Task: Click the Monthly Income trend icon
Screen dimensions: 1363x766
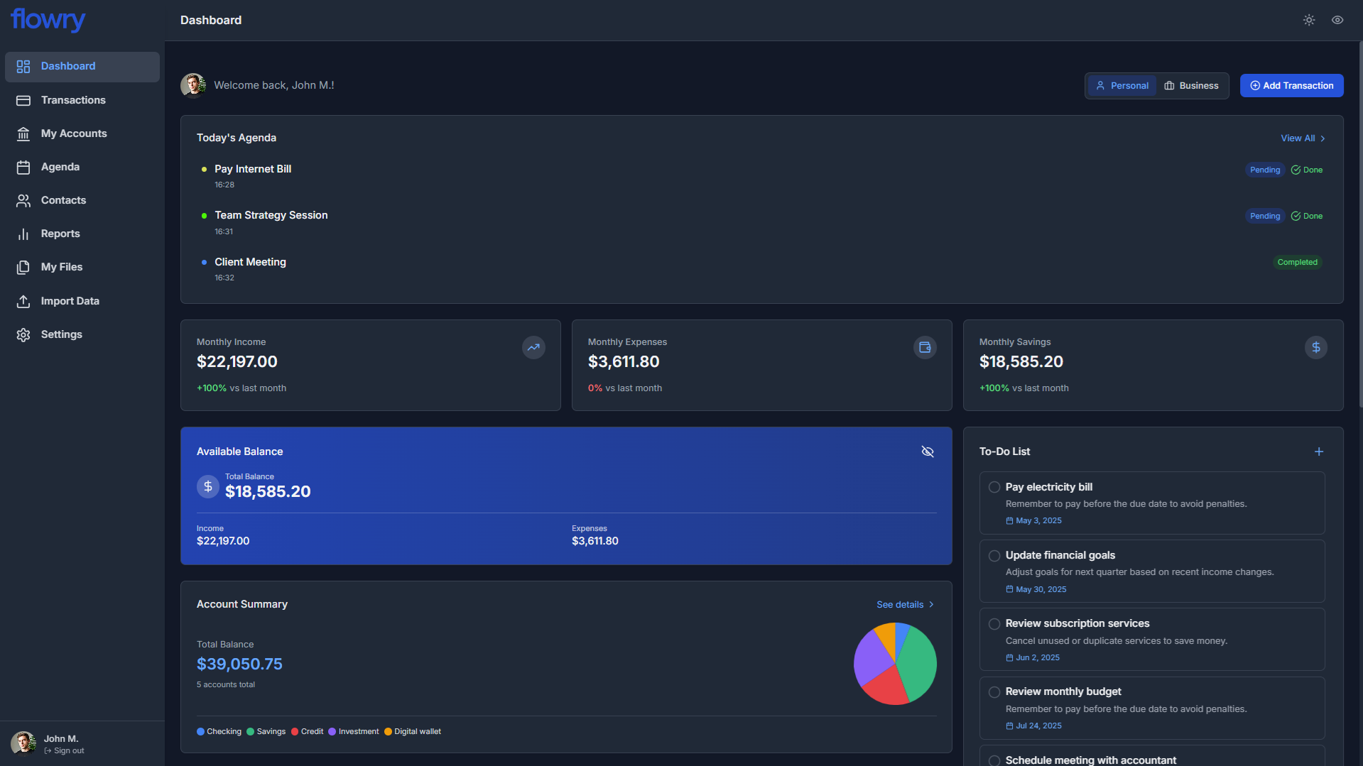Action: pyautogui.click(x=533, y=347)
